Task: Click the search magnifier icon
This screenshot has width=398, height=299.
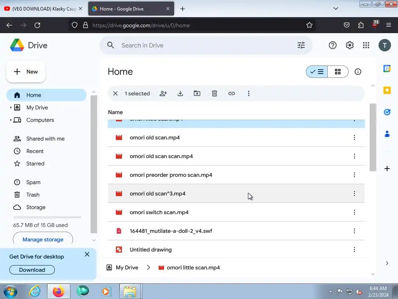Action: click(110, 45)
